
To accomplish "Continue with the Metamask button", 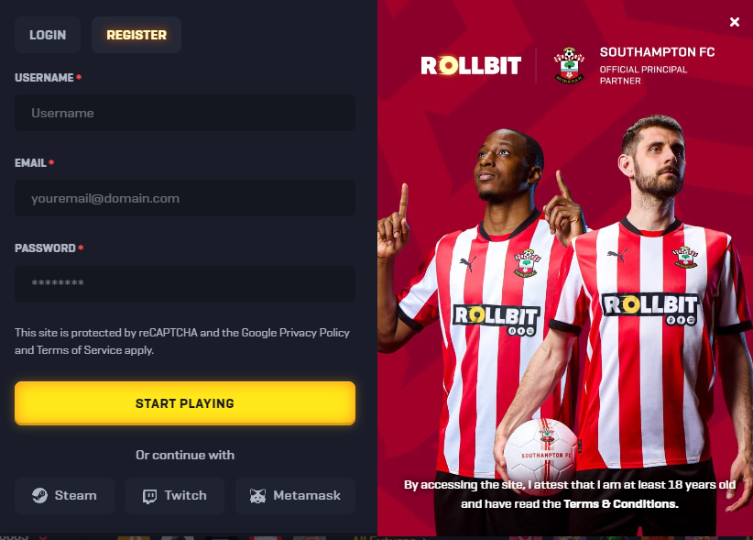I will coord(295,496).
